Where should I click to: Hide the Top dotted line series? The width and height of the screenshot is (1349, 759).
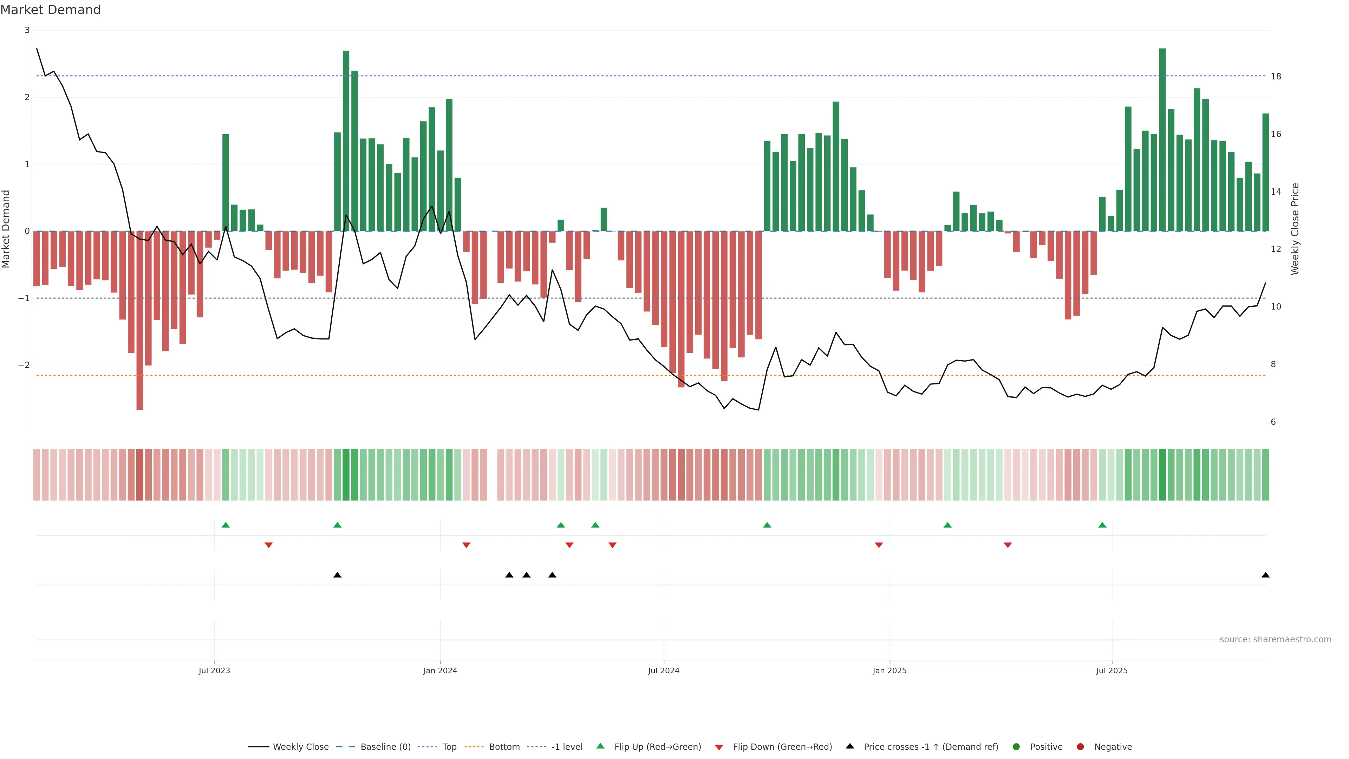click(449, 746)
